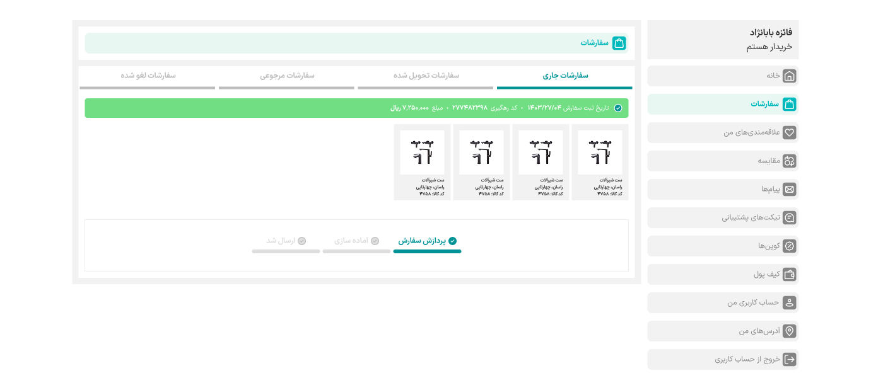Image resolution: width=871 pixels, height=390 pixels.
Task: Open علاقه‌مندی‌های من menu item
Action: 723,132
